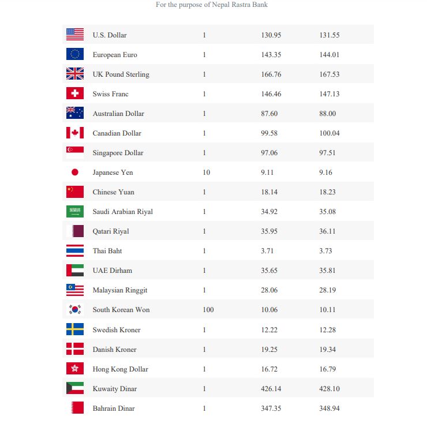Select the UK Union Jack flag

click(75, 74)
